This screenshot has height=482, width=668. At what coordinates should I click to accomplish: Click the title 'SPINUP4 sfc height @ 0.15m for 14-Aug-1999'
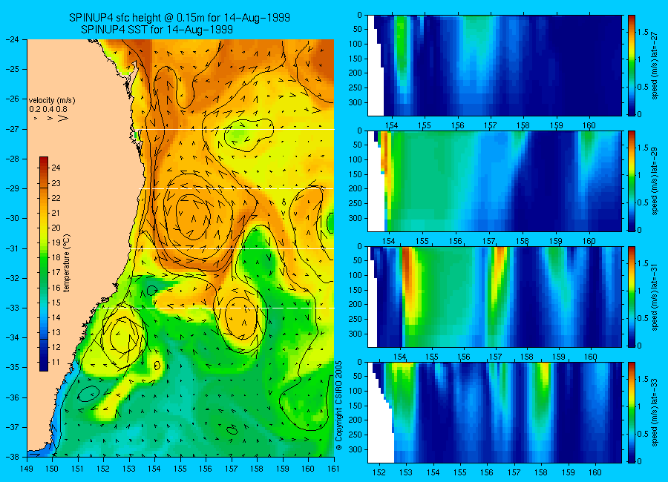click(180, 18)
